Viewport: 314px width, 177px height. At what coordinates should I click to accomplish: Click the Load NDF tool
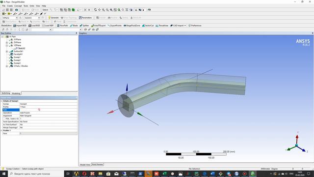click(48, 26)
